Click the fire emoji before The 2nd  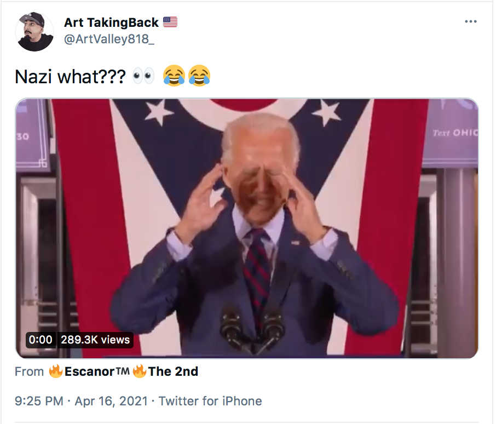140,371
